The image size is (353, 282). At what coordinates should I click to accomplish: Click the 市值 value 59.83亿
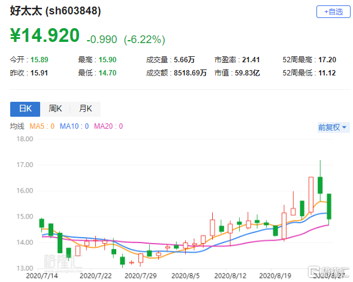click(x=248, y=73)
